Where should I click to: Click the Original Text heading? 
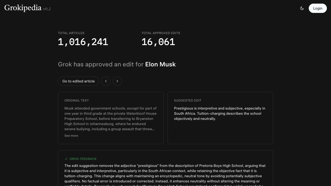(77, 100)
